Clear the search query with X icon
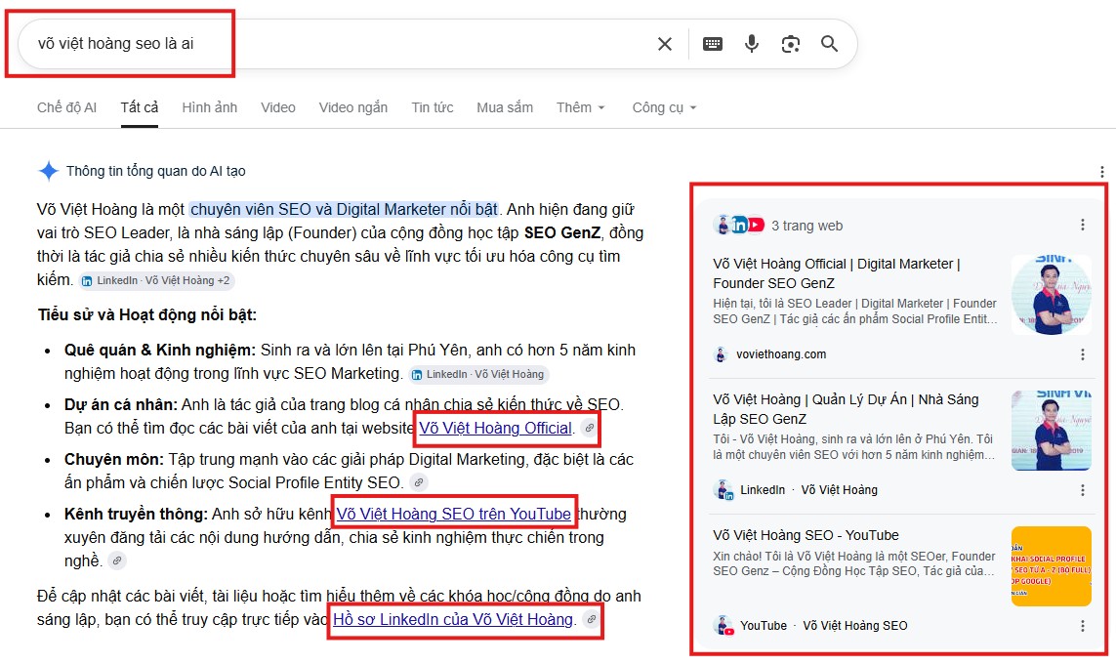Screen dimensions: 1116x664 (665, 44)
